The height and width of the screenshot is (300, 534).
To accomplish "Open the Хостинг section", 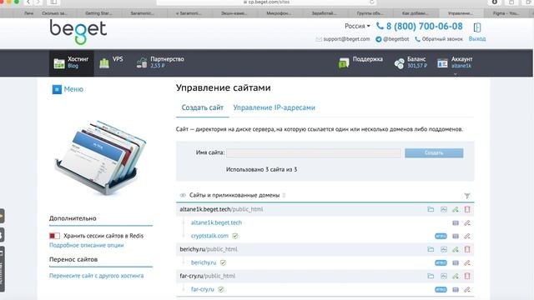I will pyautogui.click(x=71, y=63).
